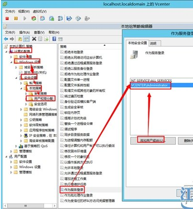Click the 基于策略的 QoS bar chart icon
193x209 pixels.
[x=21, y=146]
